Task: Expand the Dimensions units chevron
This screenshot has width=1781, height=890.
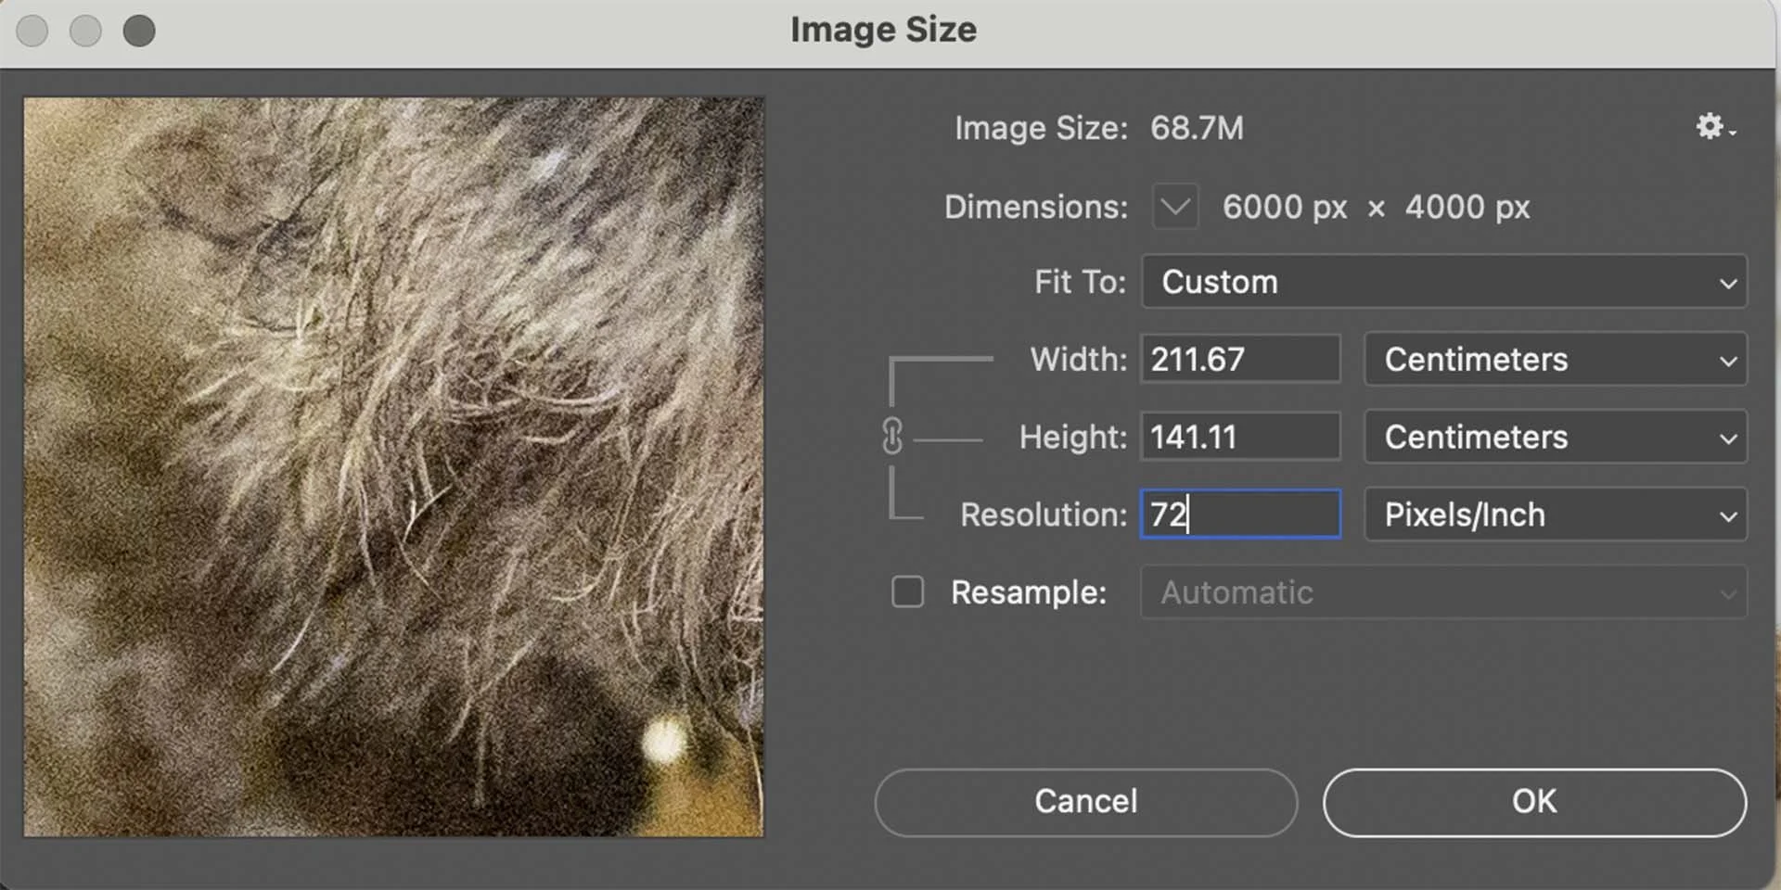Action: tap(1173, 207)
